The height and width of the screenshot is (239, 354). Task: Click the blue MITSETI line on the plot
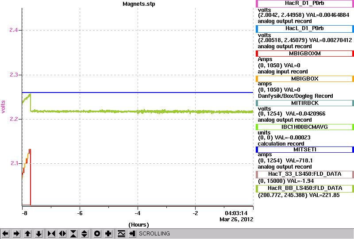click(x=138, y=93)
